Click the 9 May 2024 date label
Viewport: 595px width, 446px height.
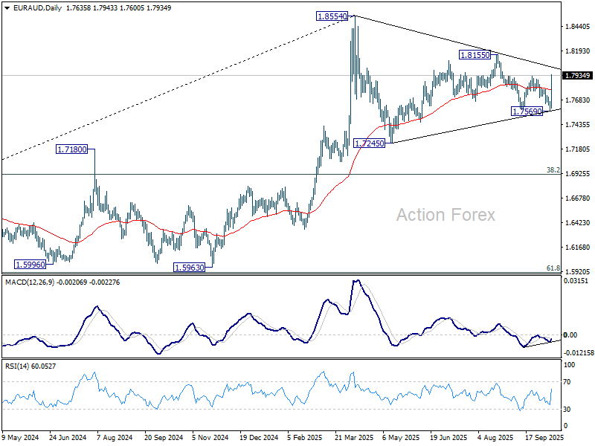point(21,437)
